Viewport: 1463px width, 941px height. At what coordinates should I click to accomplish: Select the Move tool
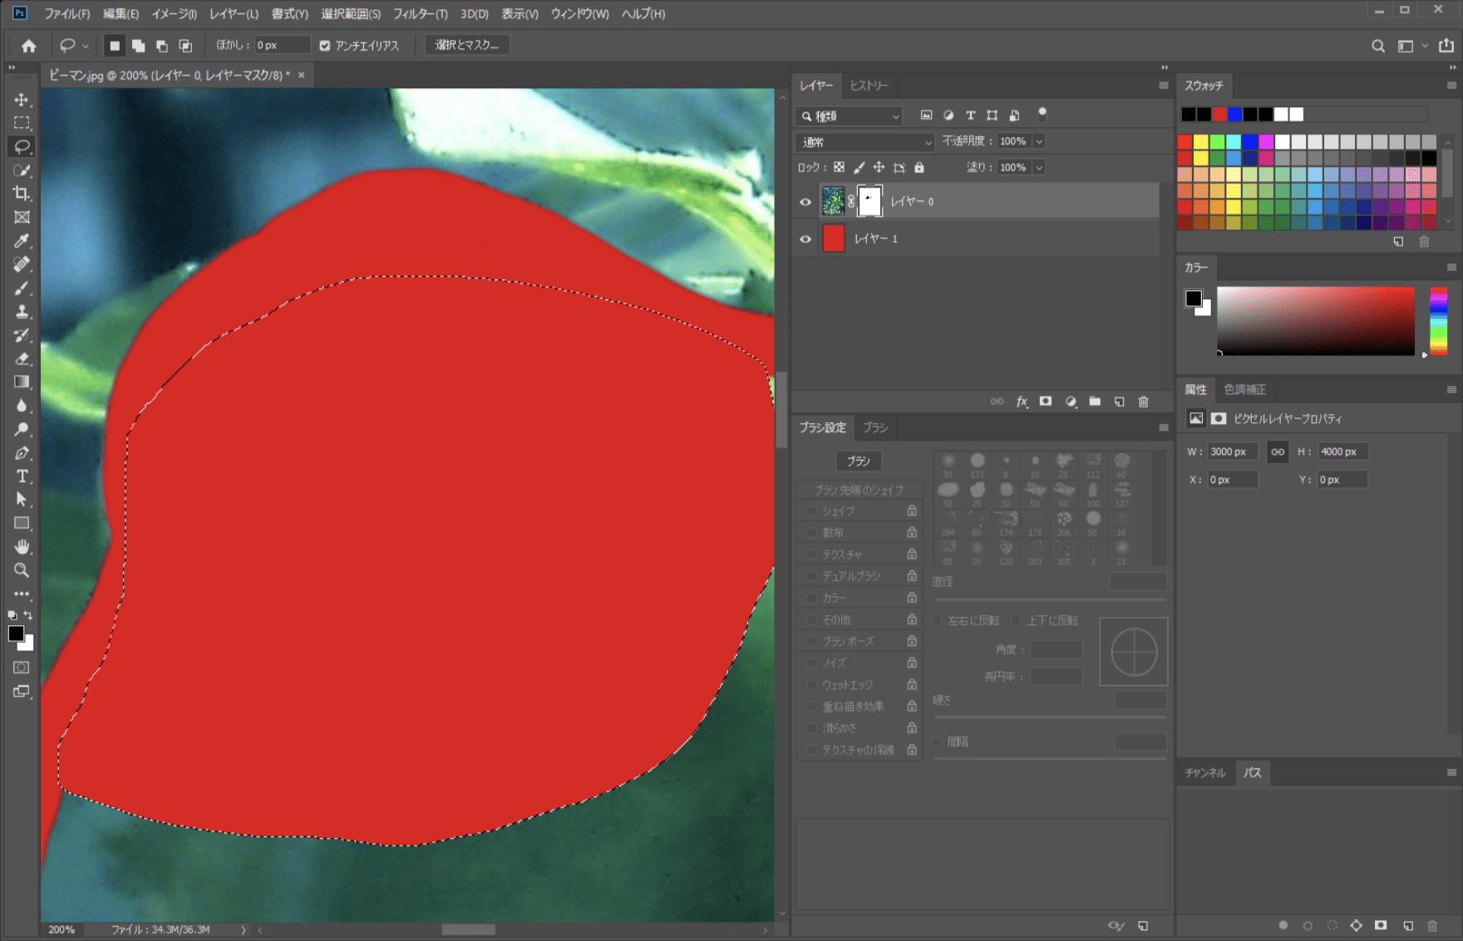click(x=22, y=100)
